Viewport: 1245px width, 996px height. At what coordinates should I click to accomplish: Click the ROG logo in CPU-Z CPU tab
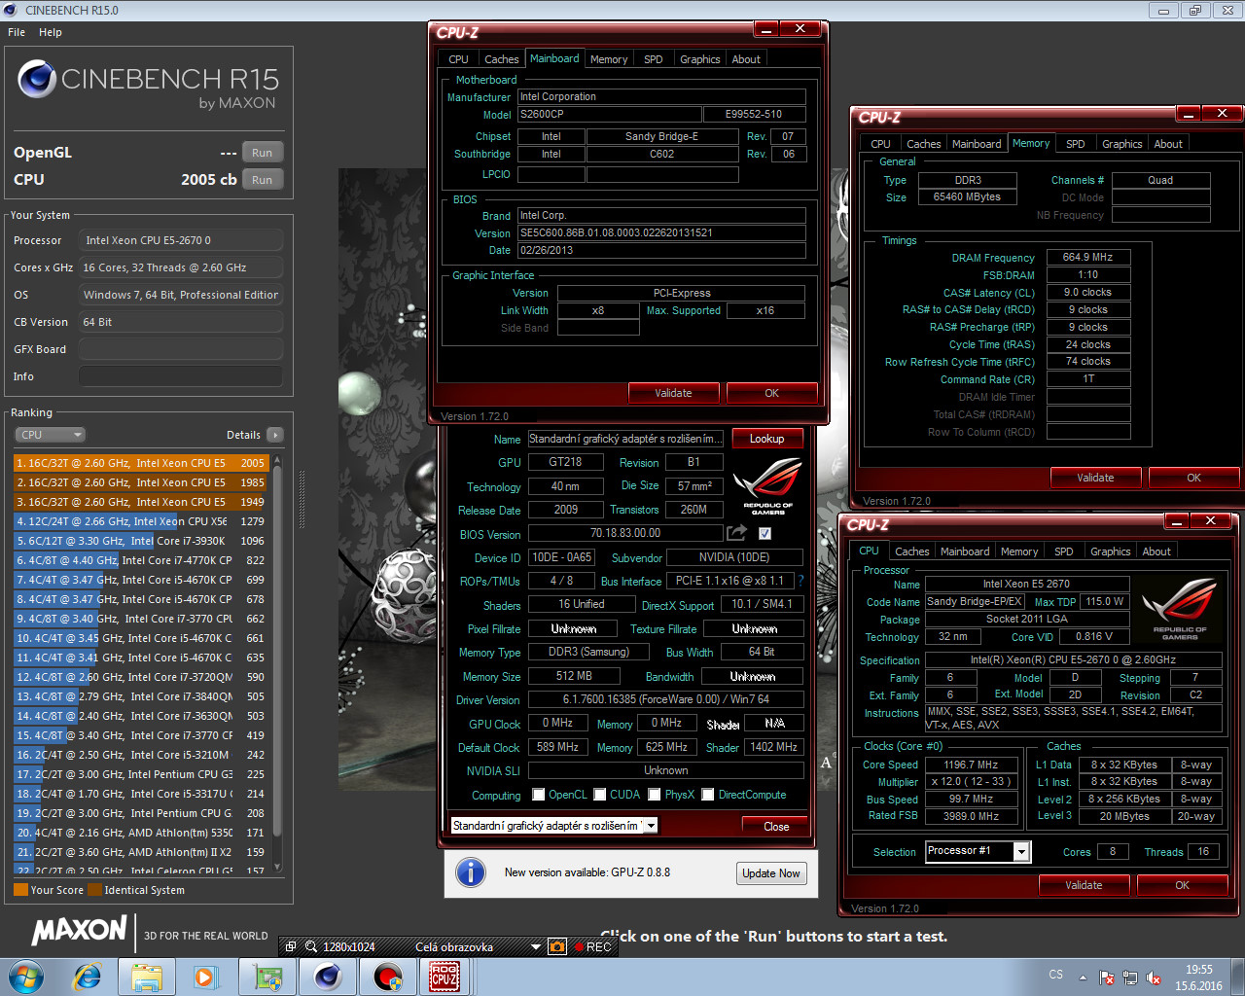pyautogui.click(x=1180, y=609)
